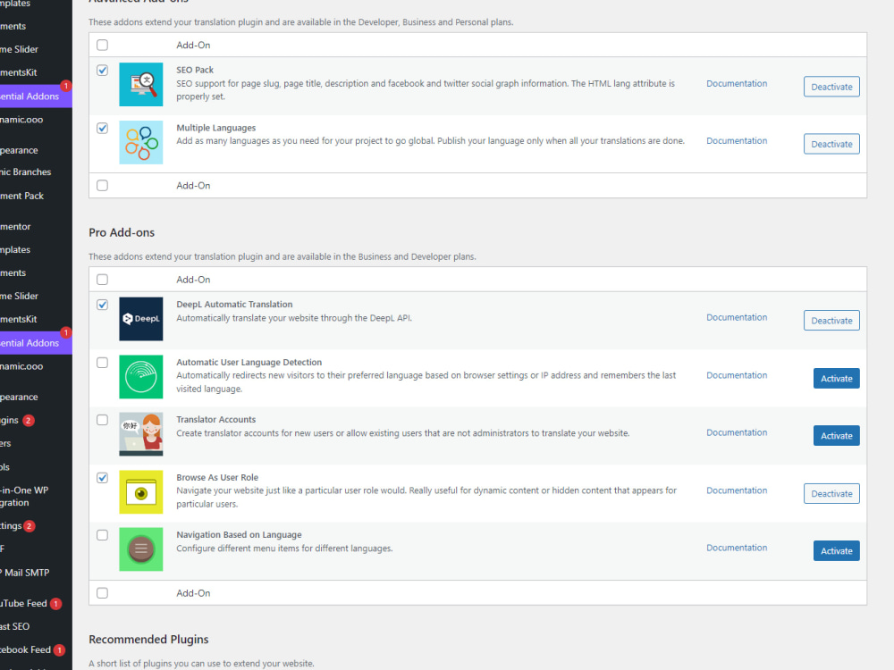
Task: Open Navigation Based on Language Documentation link
Action: 737,548
